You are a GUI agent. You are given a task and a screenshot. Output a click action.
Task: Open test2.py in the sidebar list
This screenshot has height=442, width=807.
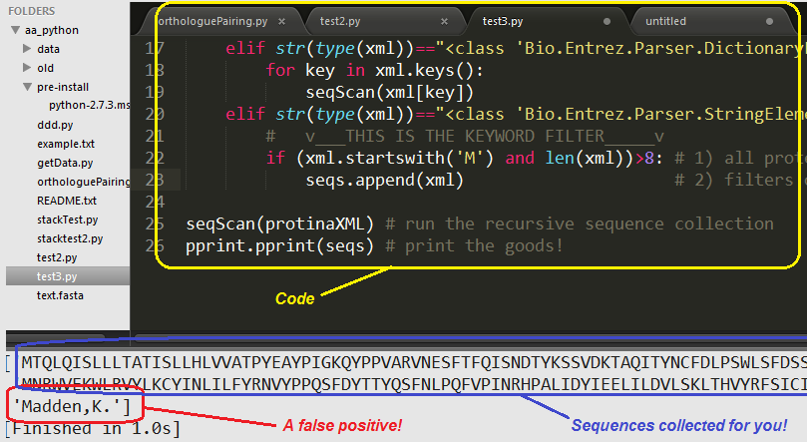coord(57,257)
